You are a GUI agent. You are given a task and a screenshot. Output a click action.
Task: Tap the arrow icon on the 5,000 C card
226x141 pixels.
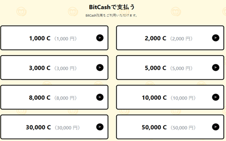click(x=216, y=67)
